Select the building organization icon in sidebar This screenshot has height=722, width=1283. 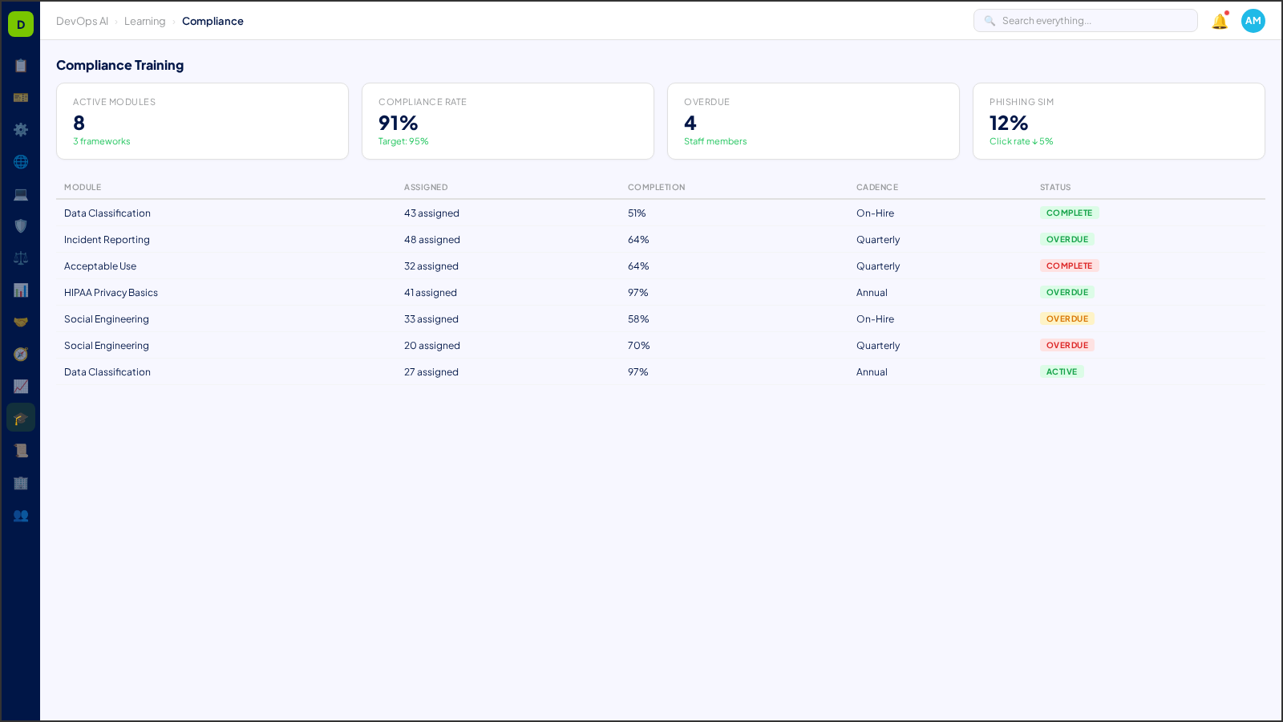(21, 483)
